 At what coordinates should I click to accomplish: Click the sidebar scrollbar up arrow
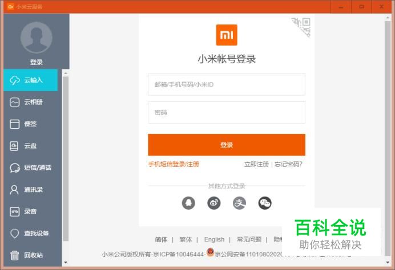[66, 73]
